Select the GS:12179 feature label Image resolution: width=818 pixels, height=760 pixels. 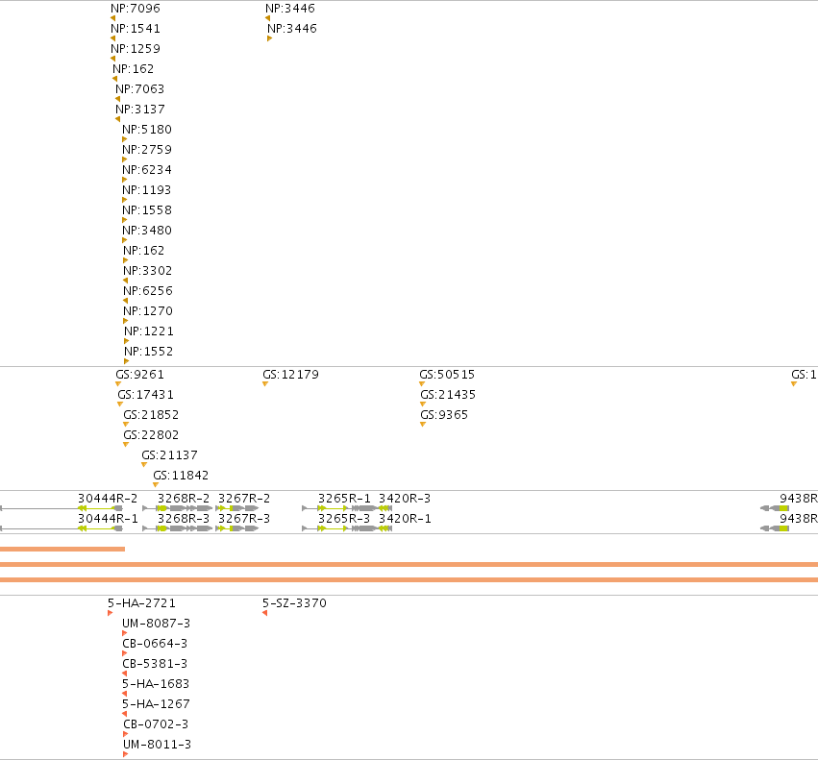click(x=290, y=375)
